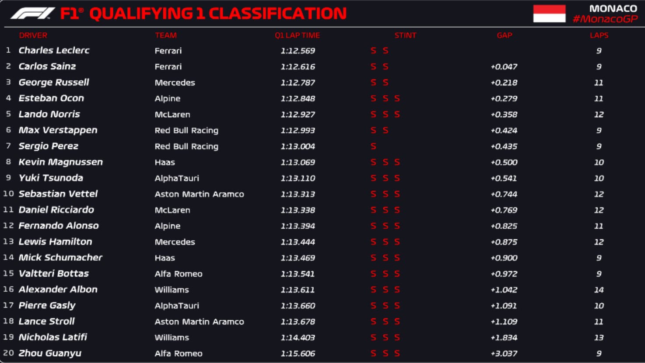
Task: Click Zhou Guanyu's third soft tyre icon
Action: coord(397,353)
